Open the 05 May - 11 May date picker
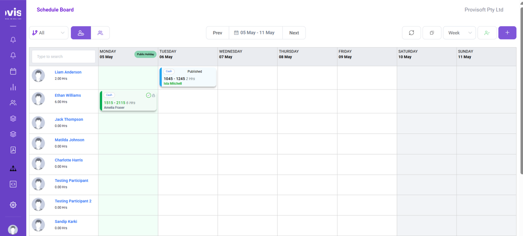The image size is (523, 236). (x=256, y=33)
